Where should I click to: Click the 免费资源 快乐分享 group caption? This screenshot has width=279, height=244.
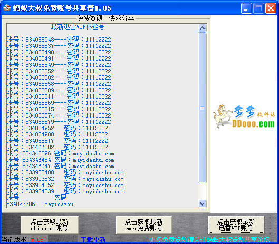105,18
